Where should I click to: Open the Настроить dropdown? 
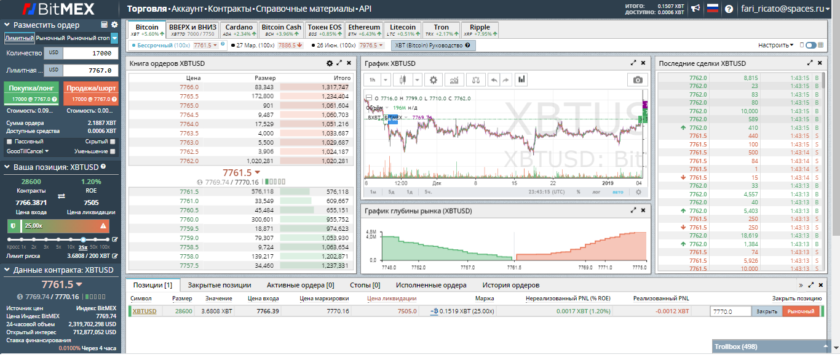(775, 45)
